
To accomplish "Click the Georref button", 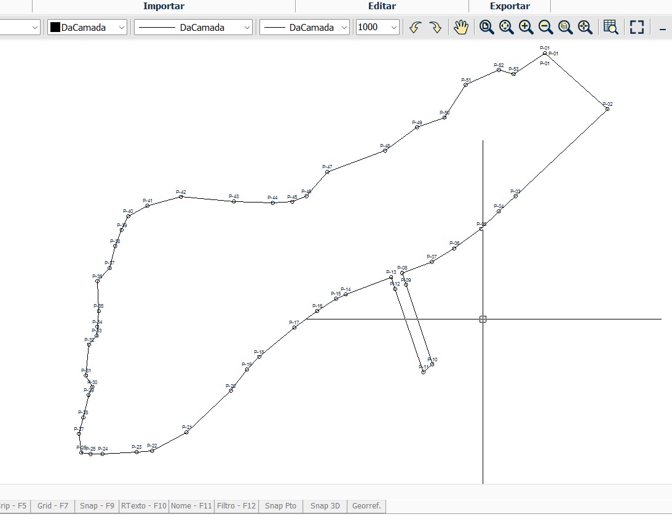I will [366, 505].
